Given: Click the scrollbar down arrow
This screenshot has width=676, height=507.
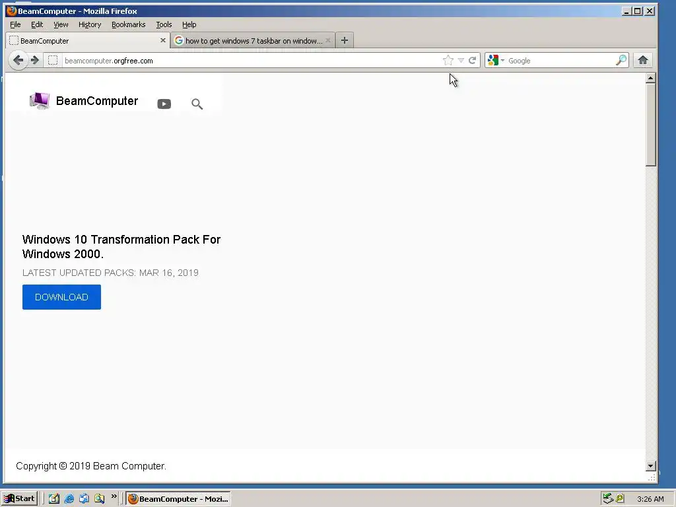Looking at the screenshot, I should click(x=650, y=465).
